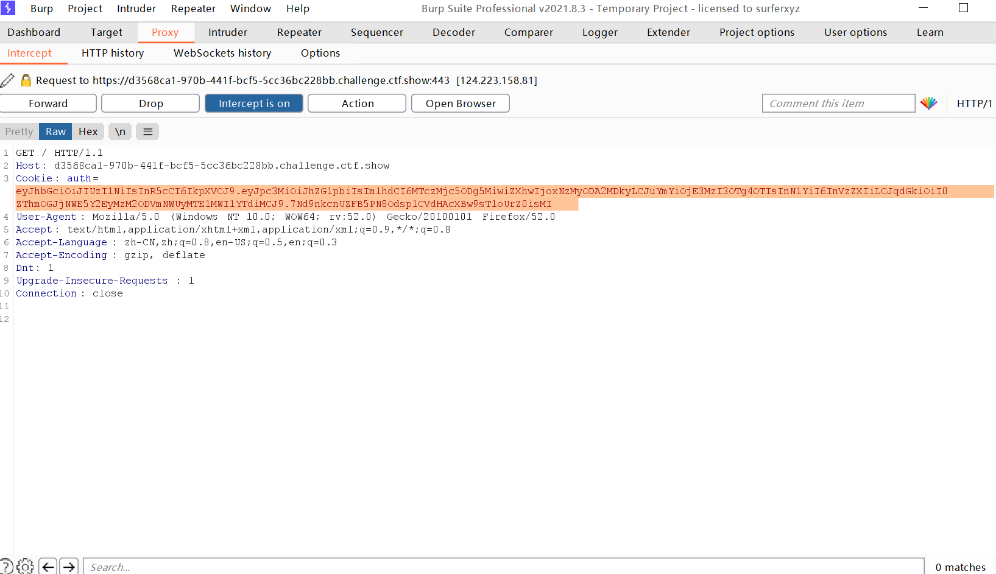Click the Accept text/html header line
The image size is (996, 574).
[233, 229]
